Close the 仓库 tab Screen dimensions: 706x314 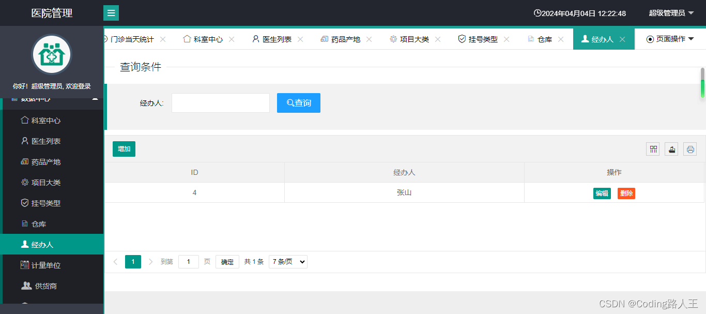(x=561, y=39)
